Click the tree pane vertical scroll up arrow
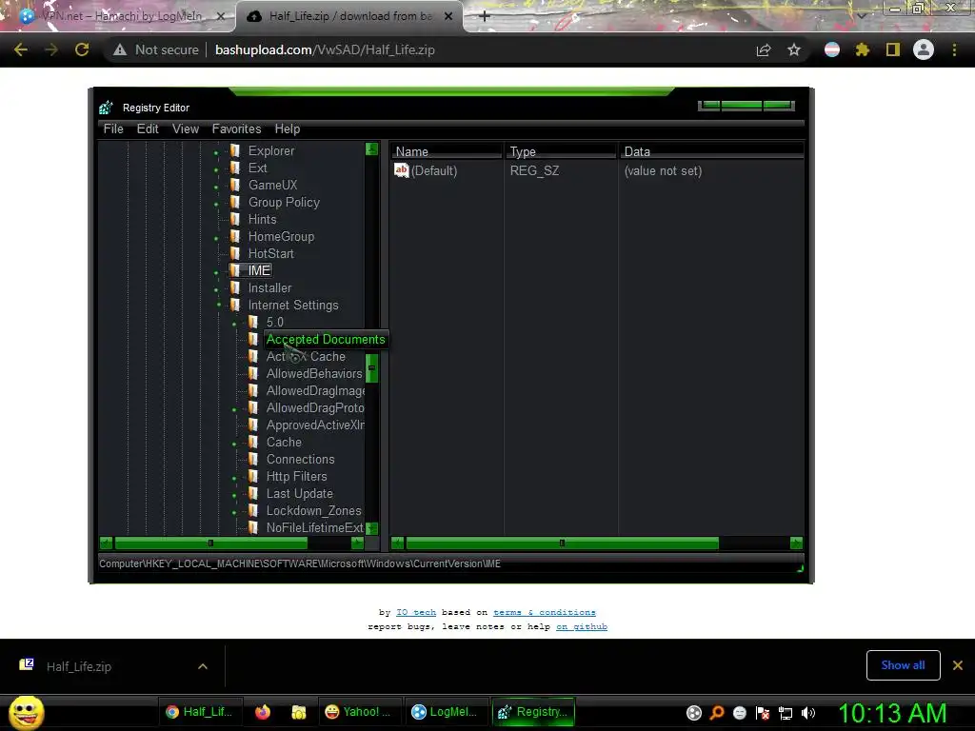This screenshot has height=731, width=975. point(372,148)
